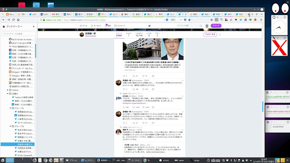Click the green padlock site security icon
The width and height of the screenshot is (290, 163).
tap(44, 20)
